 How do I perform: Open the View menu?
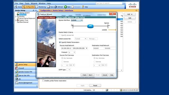coord(21,3)
